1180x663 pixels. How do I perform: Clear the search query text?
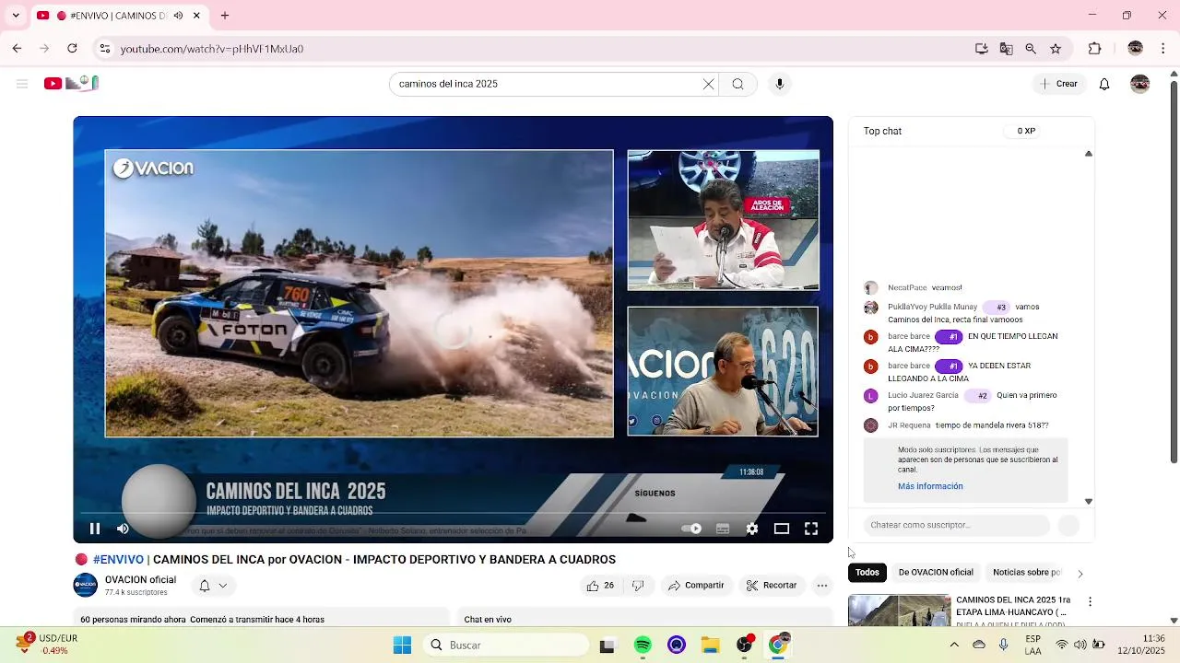(x=708, y=84)
